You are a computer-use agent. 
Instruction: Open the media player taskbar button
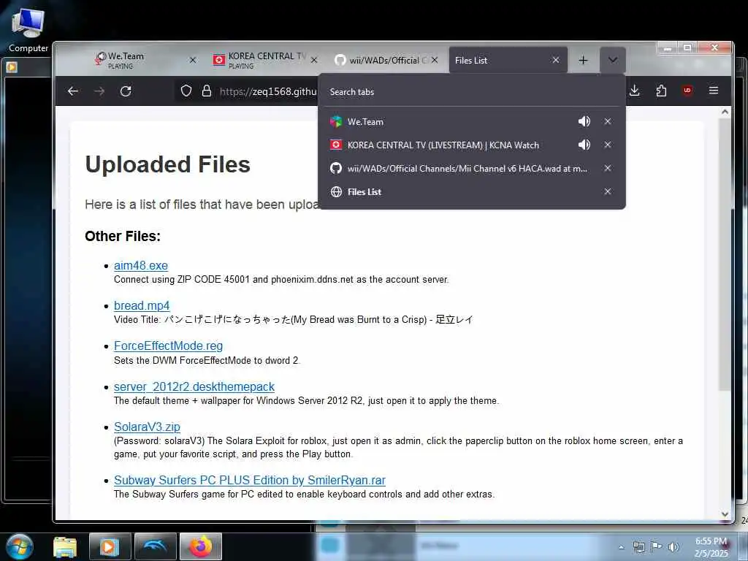110,546
